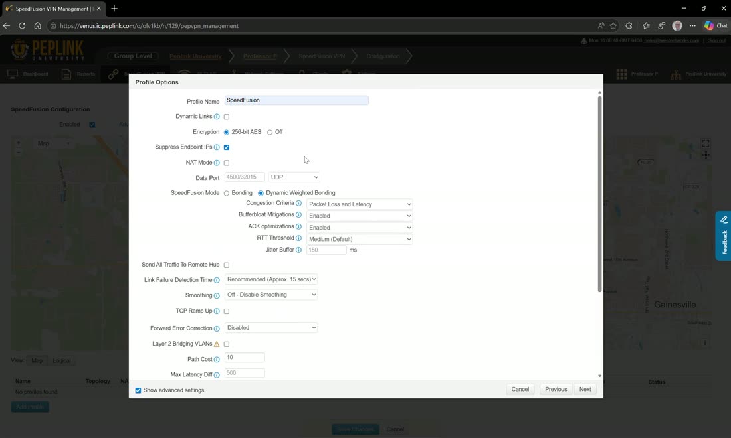This screenshot has height=438, width=731.
Task: Open a new browser tab
Action: [114, 9]
